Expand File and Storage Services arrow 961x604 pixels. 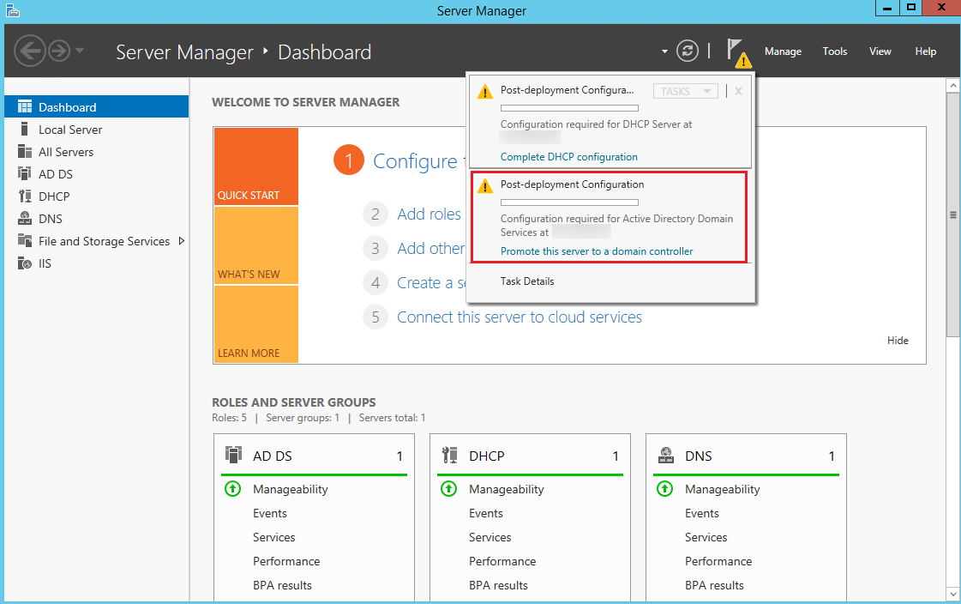182,241
